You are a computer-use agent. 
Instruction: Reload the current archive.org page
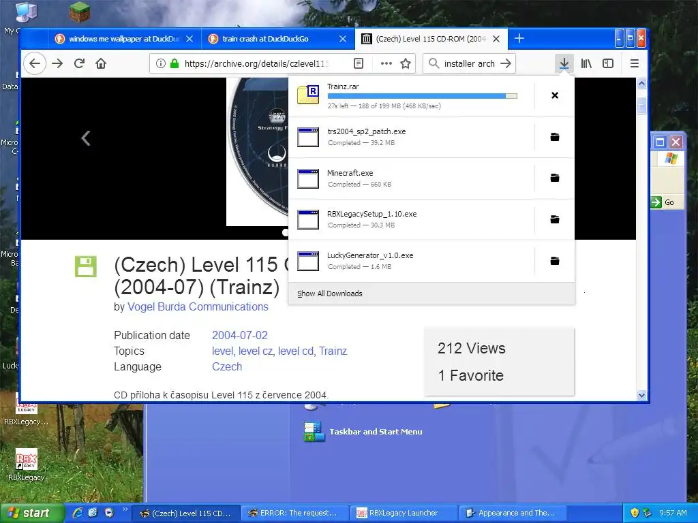coord(79,63)
